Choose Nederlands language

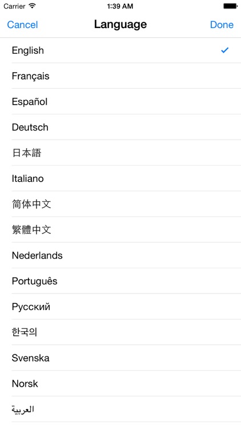point(120,255)
